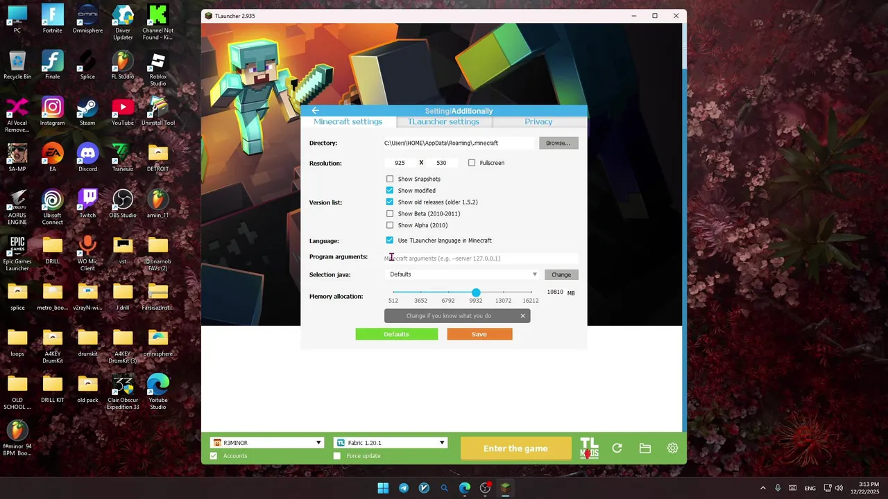The height and width of the screenshot is (499, 888).
Task: Open the EA app shortcut
Action: 52,158
